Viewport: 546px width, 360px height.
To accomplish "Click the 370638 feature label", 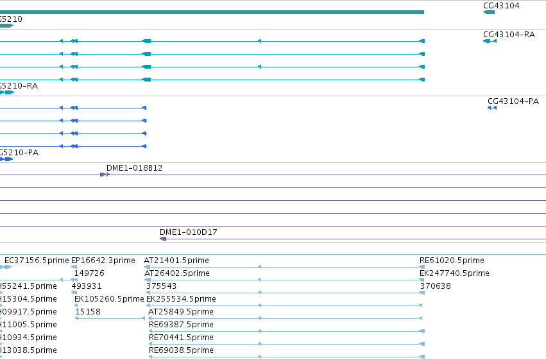I will 435,286.
